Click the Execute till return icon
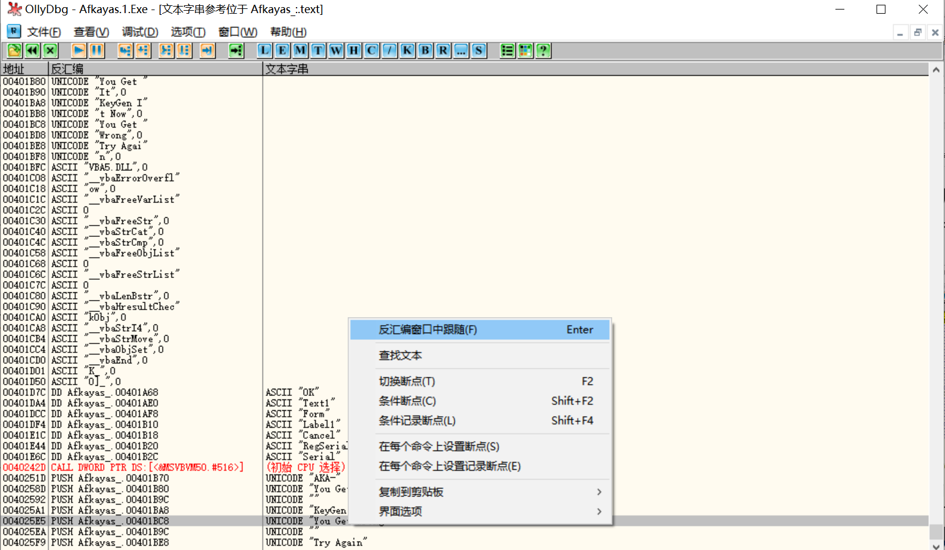This screenshot has height=550, width=945. pyautogui.click(x=207, y=51)
